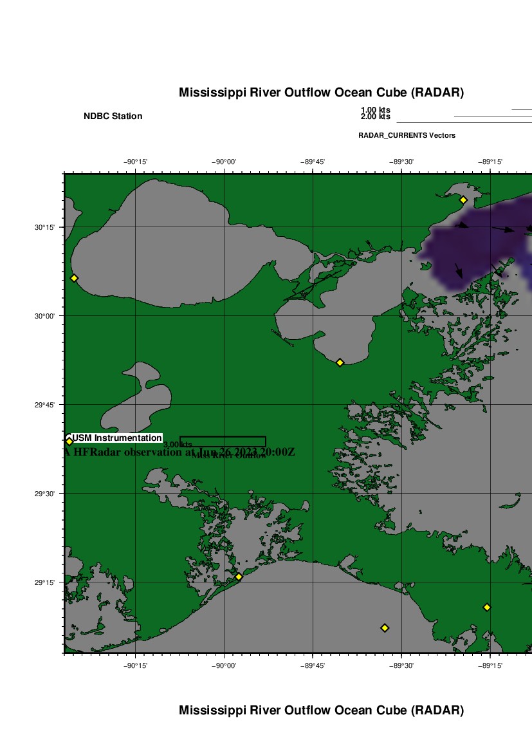This screenshot has height=753, width=532.
Task: Click station diamond on Lake Borgne's southern shore
Action: tap(340, 362)
